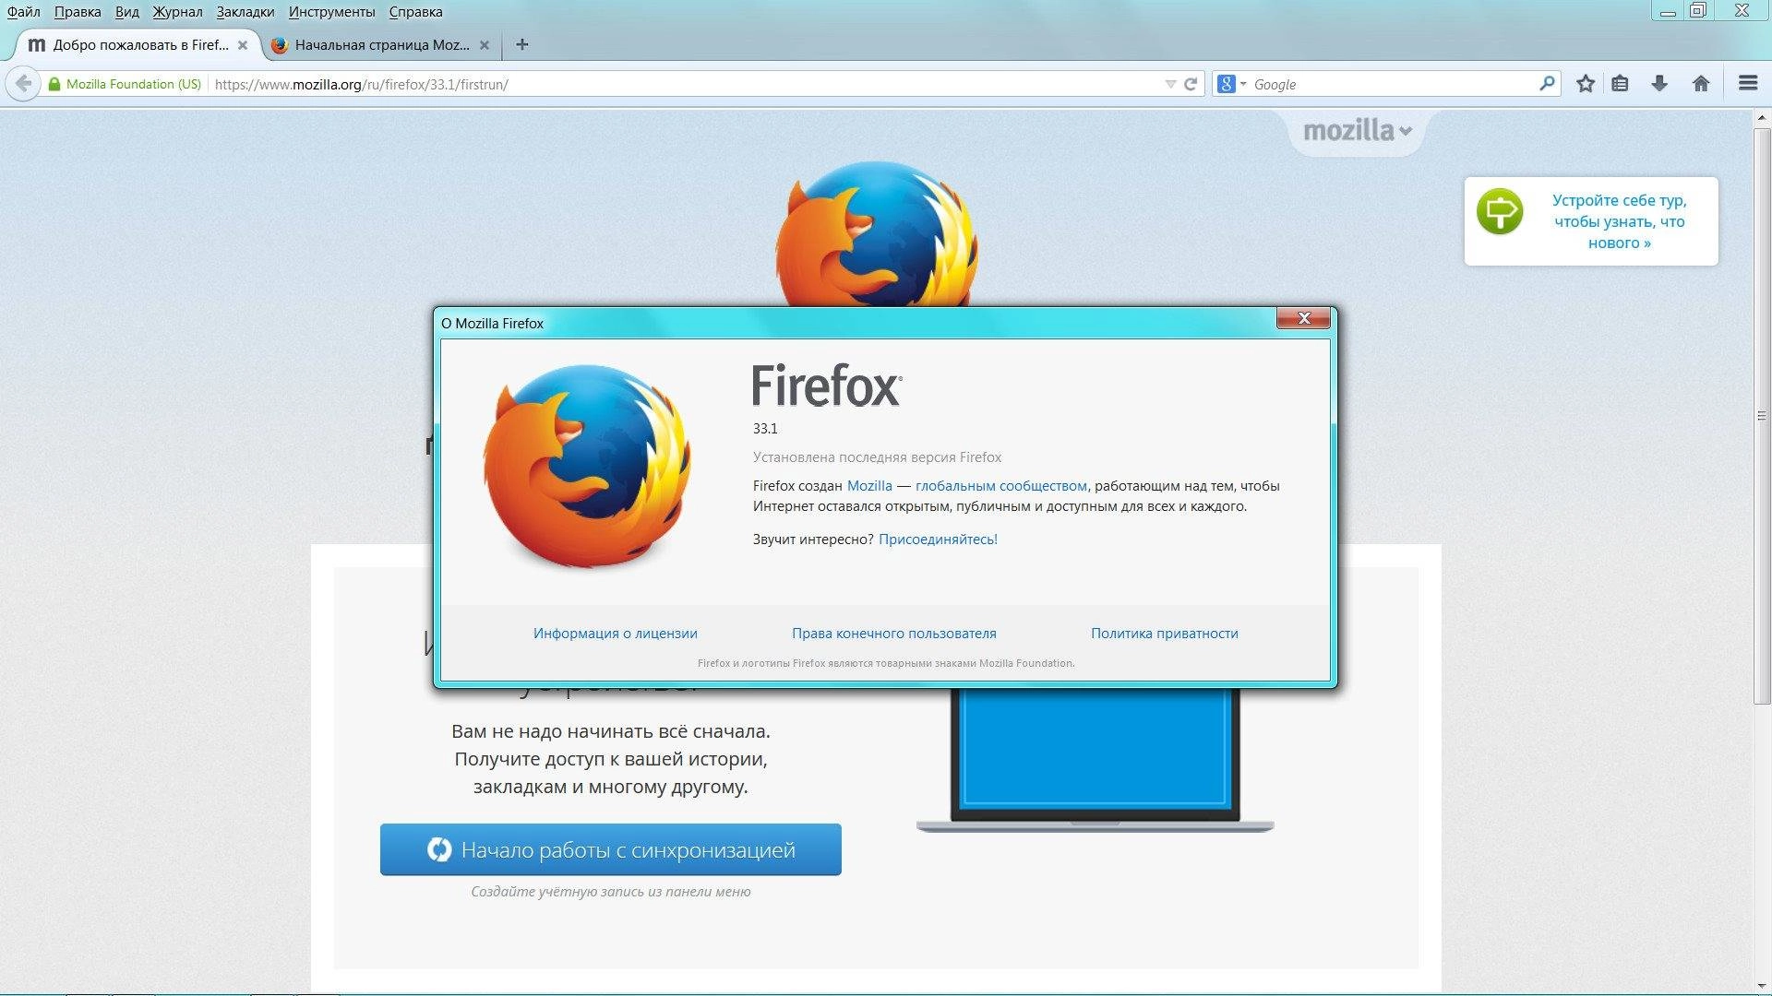
Task: Click 'Mozilla Foundation (US)' identity label
Action: (x=134, y=84)
